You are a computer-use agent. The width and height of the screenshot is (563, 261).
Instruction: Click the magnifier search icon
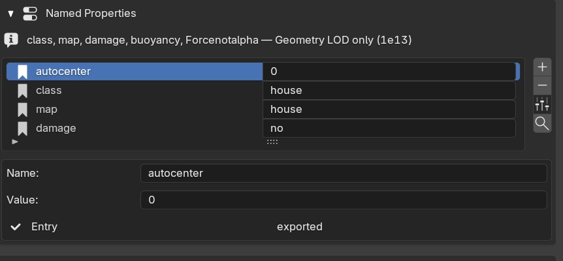point(542,124)
